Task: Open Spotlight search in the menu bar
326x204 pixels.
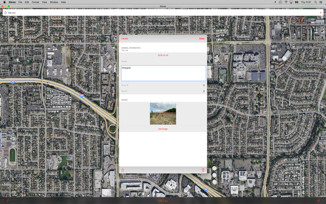Action: point(315,2)
